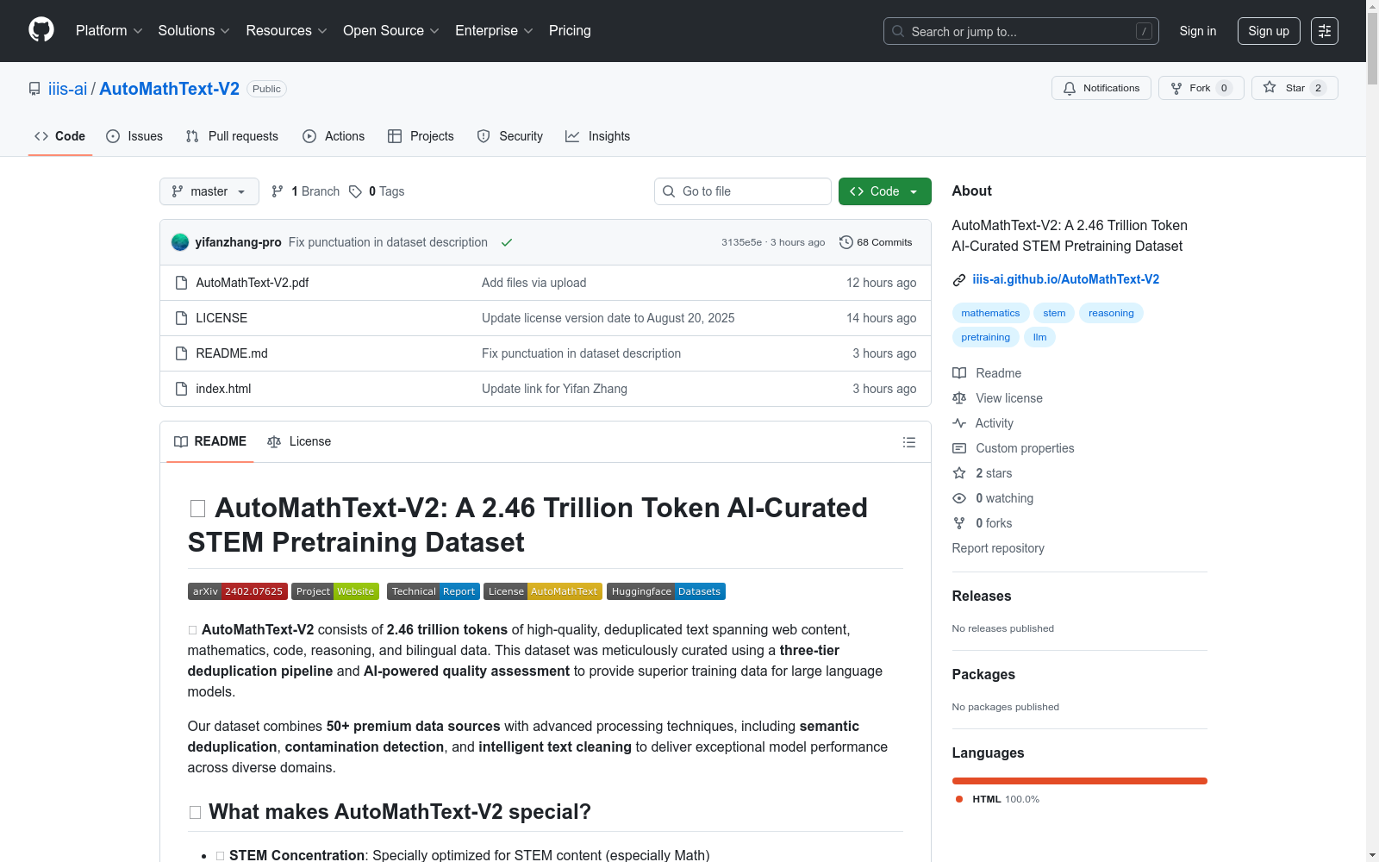Click the file icon beside LICENSE
1379x862 pixels.
[181, 318]
